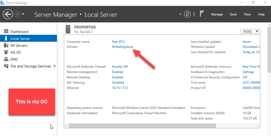The height and width of the screenshot is (136, 271).
Task: Open DNS page
Action: pyautogui.click(x=14, y=59)
